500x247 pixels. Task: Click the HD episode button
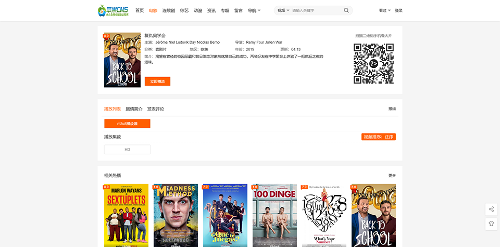click(x=127, y=150)
